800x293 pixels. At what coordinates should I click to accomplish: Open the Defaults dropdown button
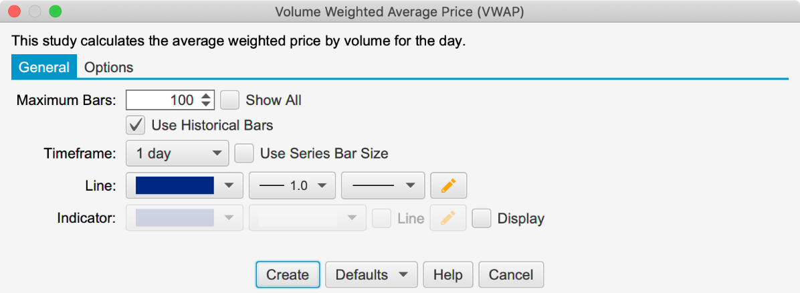(x=371, y=274)
